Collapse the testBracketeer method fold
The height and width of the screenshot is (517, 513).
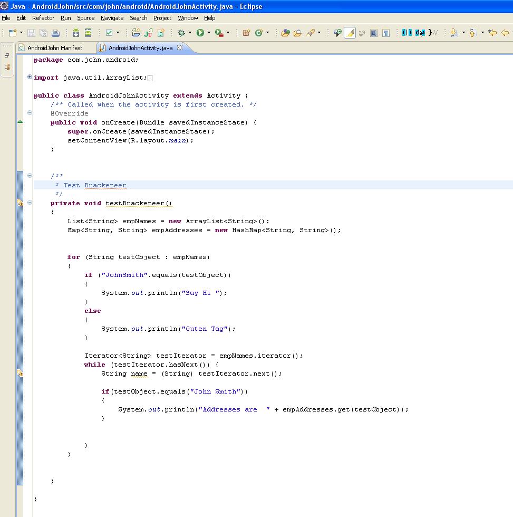coord(30,203)
